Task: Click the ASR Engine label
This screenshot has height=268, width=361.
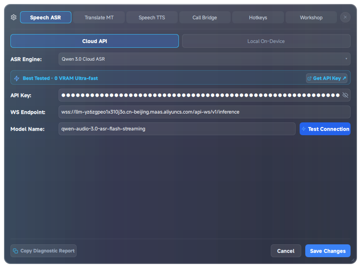Action: 26,59
